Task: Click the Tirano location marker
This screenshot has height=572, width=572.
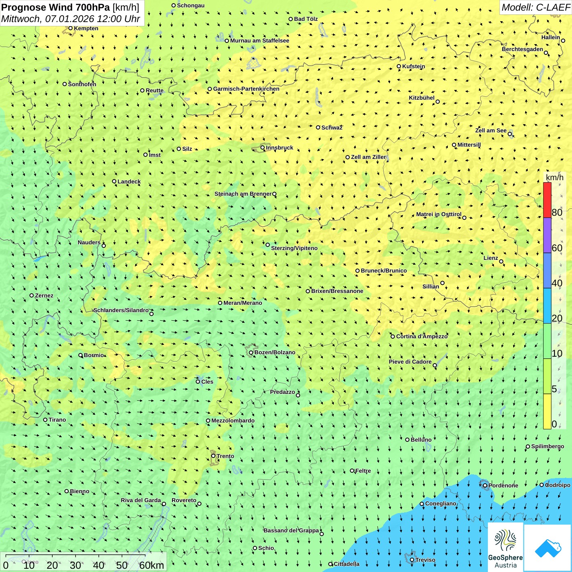Action: coord(45,420)
